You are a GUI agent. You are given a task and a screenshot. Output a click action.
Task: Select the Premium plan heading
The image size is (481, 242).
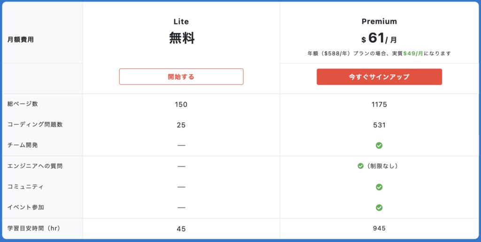click(x=379, y=22)
